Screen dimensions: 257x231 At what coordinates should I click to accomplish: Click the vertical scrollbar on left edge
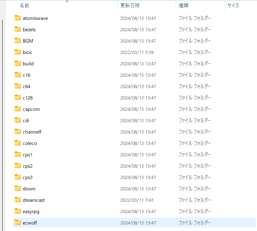click(x=2, y=125)
